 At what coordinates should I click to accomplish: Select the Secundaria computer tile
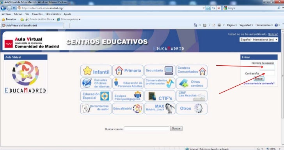point(160,71)
